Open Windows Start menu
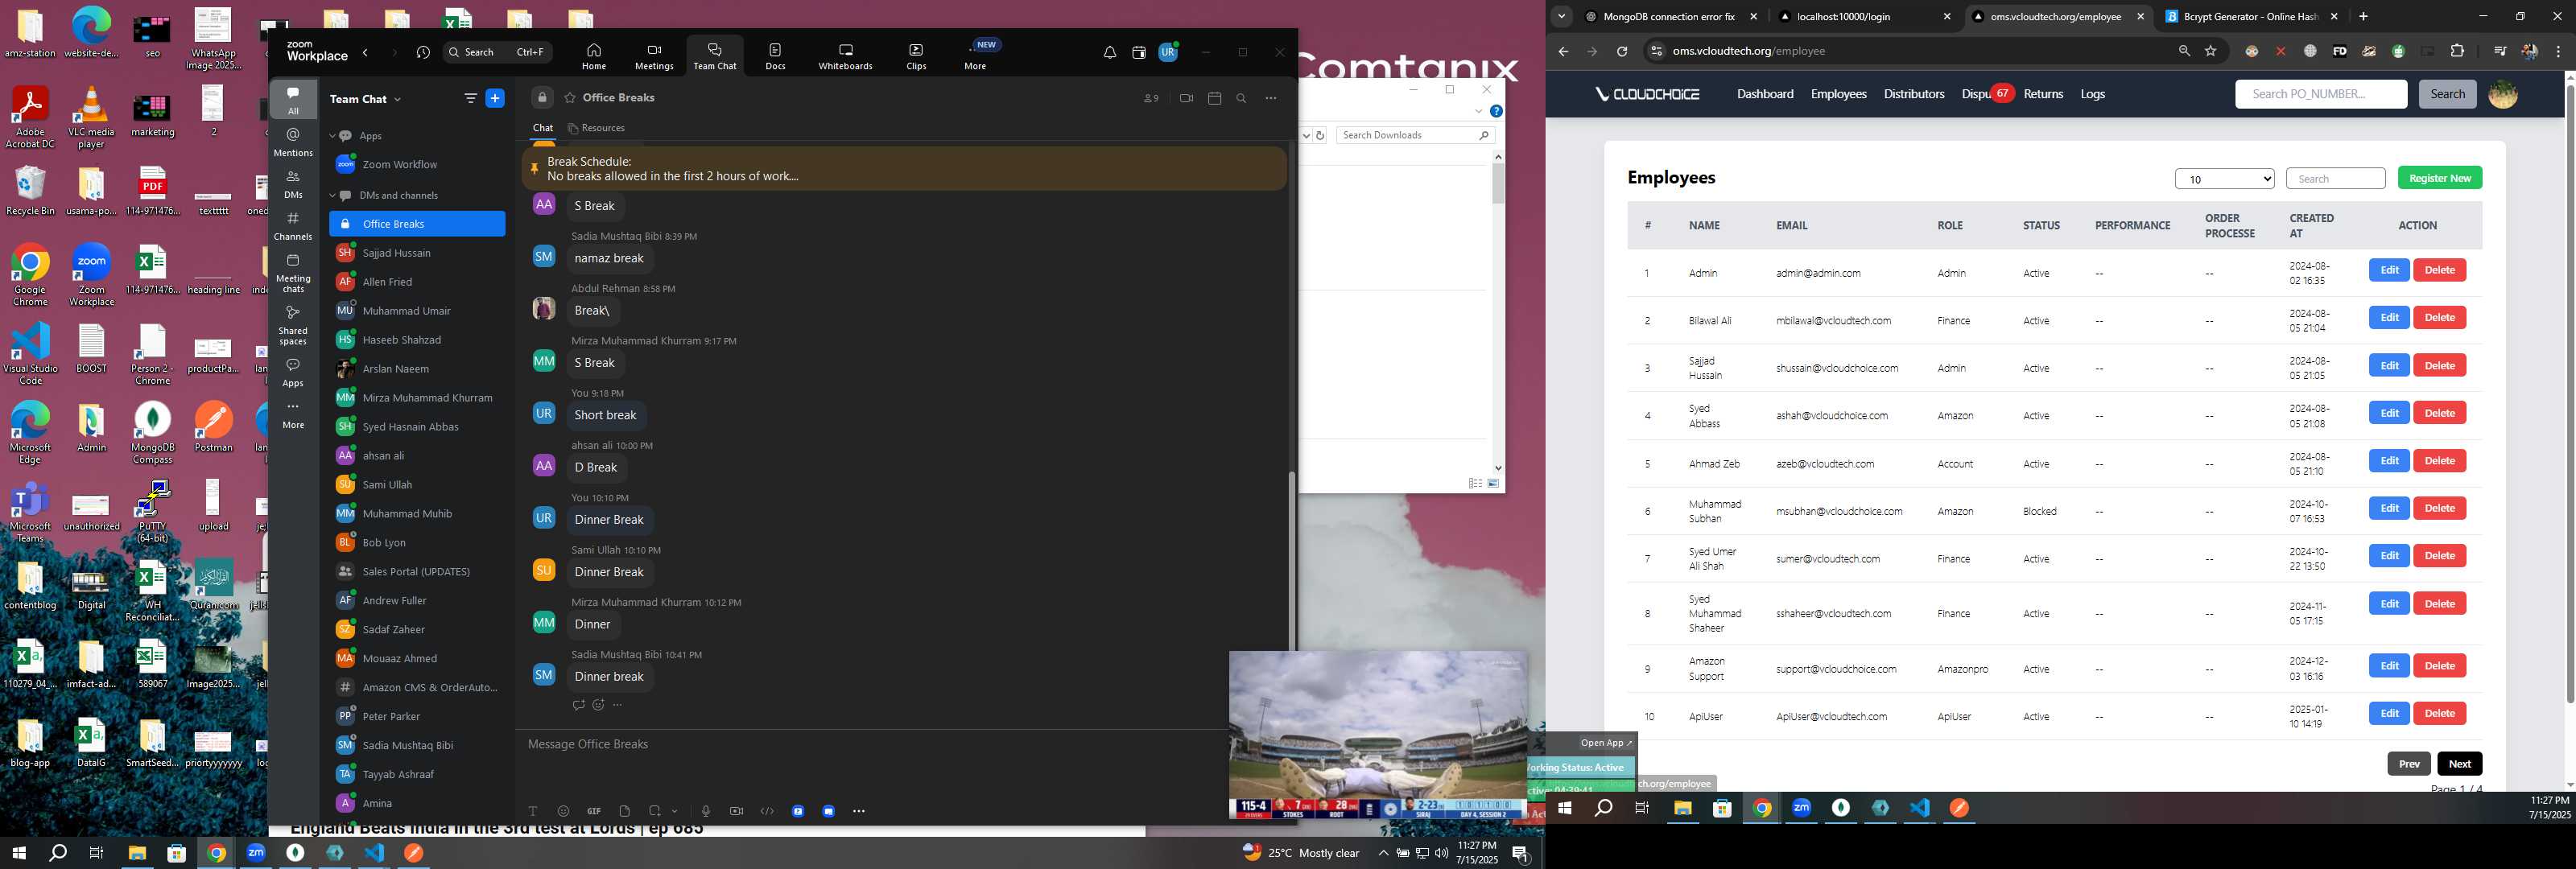This screenshot has height=869, width=2576. [x=18, y=853]
